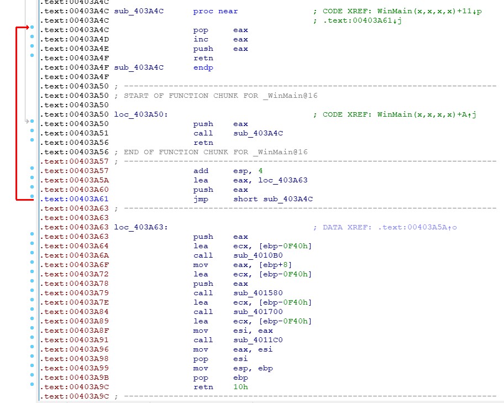
Task: Open call target sub_4010B0
Action: click(x=258, y=255)
